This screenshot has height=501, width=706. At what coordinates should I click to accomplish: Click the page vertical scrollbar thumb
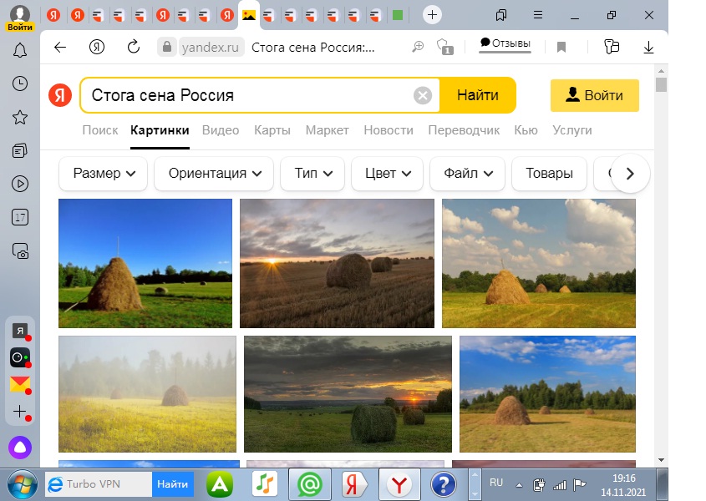coord(661,84)
